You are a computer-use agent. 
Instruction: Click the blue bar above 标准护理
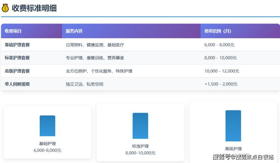click(x=140, y=126)
